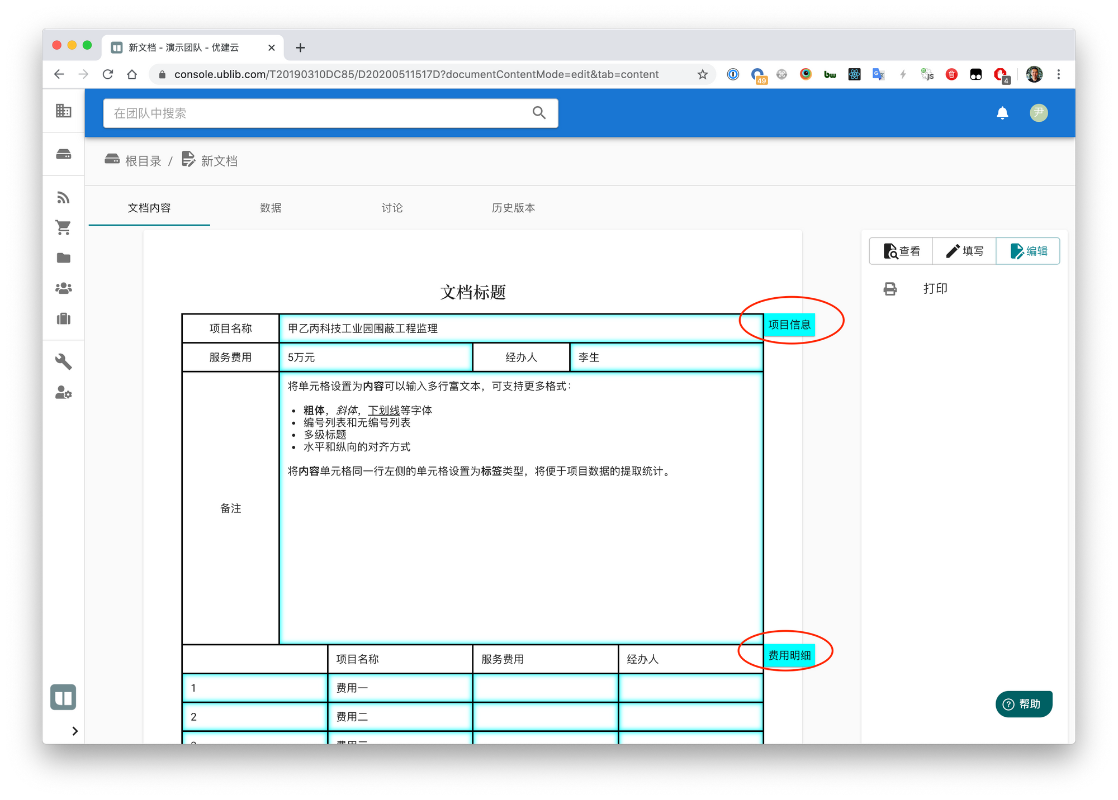Click the search magnifier icon
This screenshot has width=1118, height=800.
click(x=539, y=113)
